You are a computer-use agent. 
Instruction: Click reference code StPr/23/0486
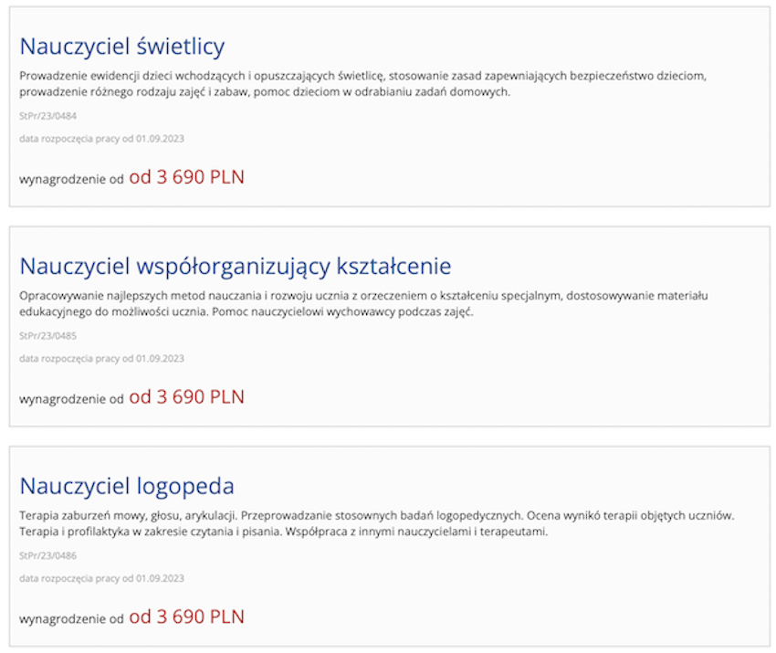[x=48, y=555]
